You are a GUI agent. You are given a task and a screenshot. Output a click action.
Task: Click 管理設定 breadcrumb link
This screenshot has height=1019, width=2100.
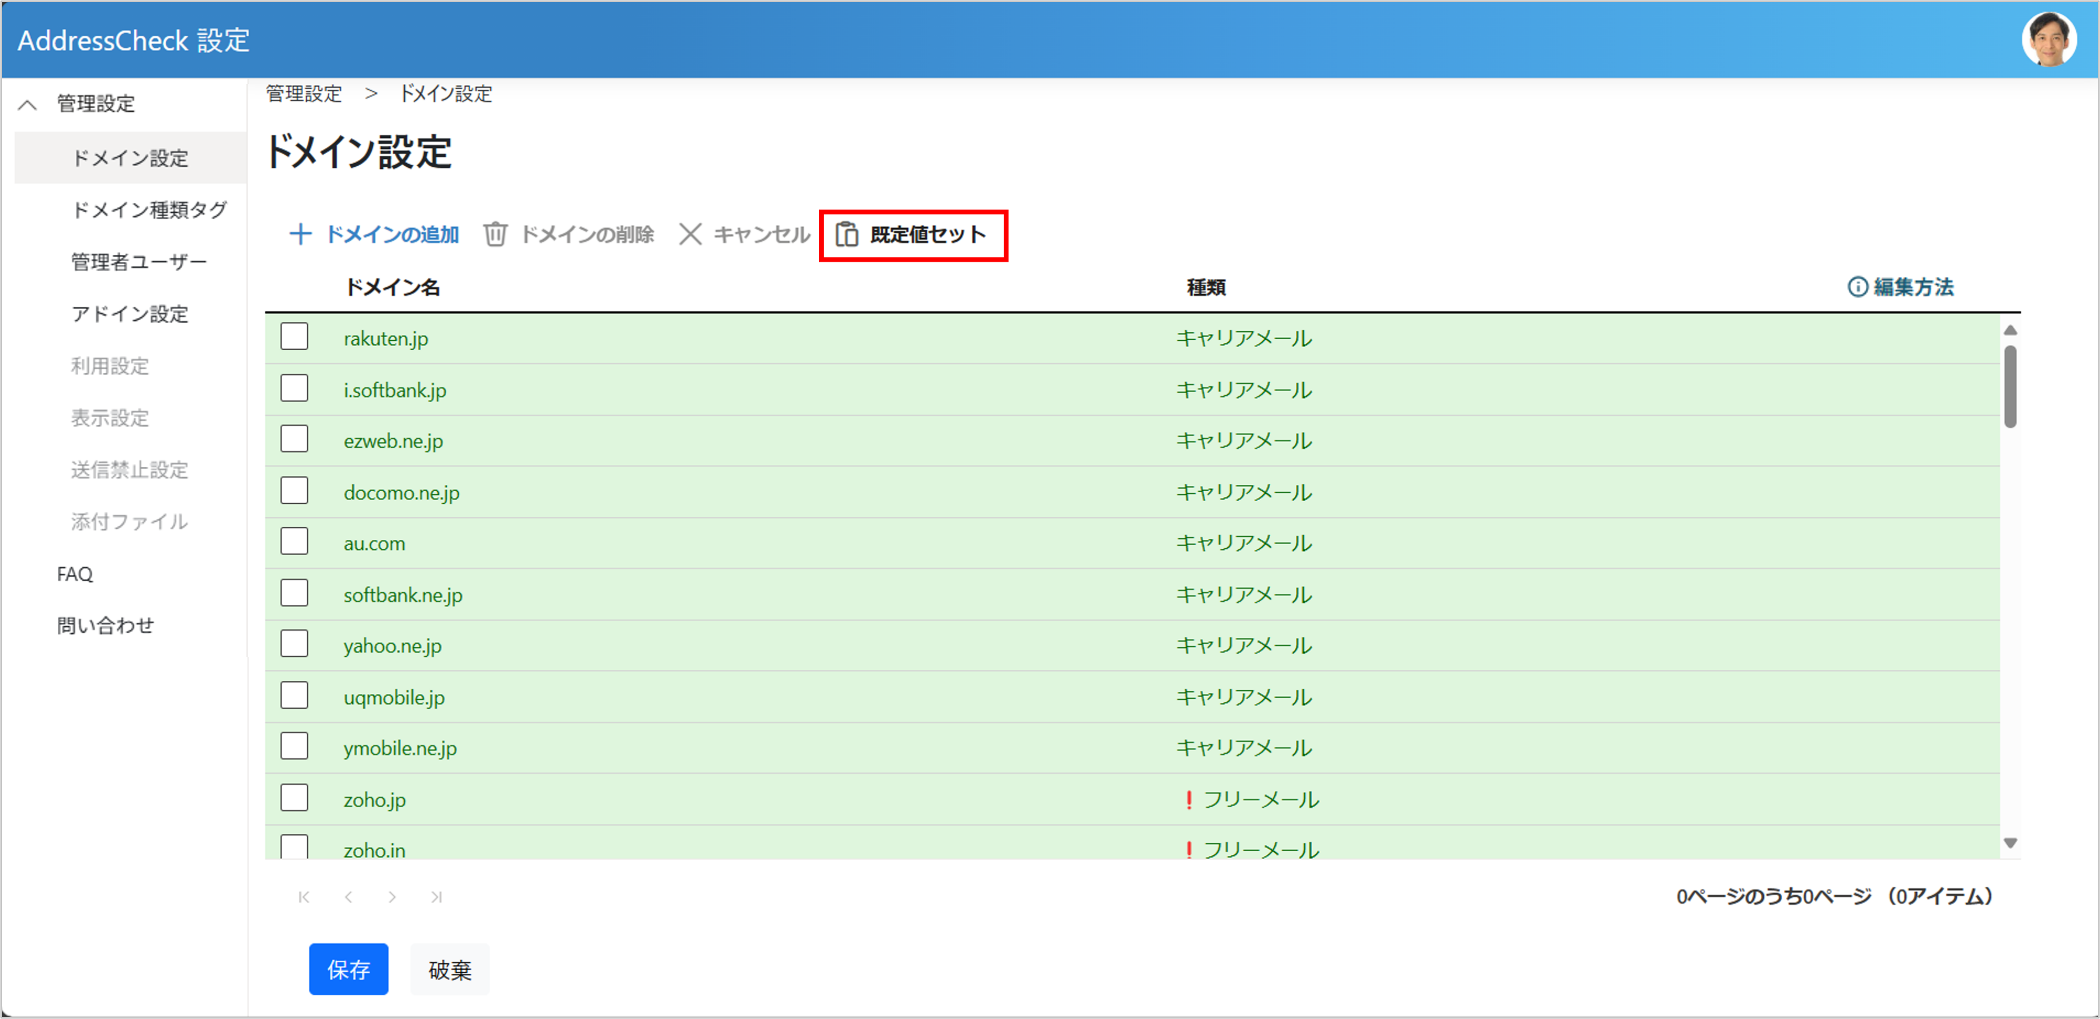pyautogui.click(x=304, y=94)
